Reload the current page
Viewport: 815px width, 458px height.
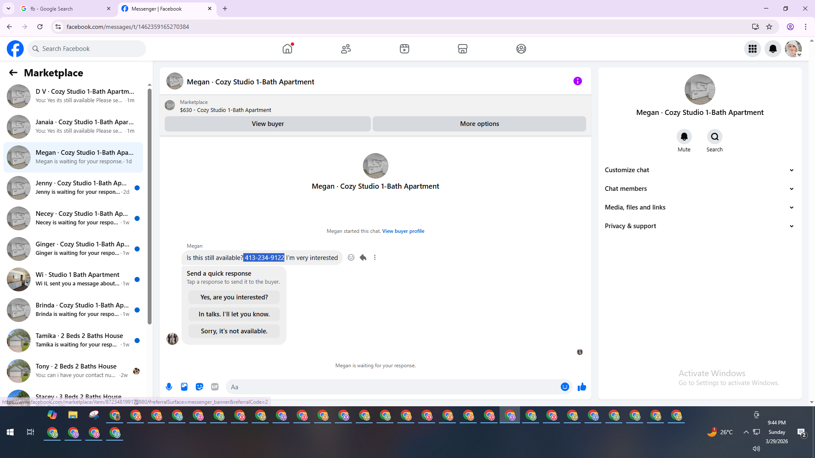click(x=40, y=27)
